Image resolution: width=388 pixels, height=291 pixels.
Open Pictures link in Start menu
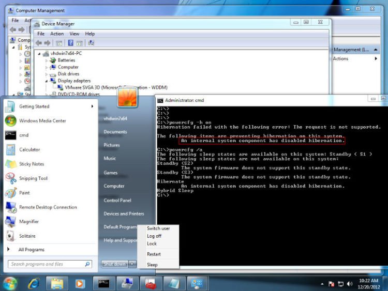point(112,145)
